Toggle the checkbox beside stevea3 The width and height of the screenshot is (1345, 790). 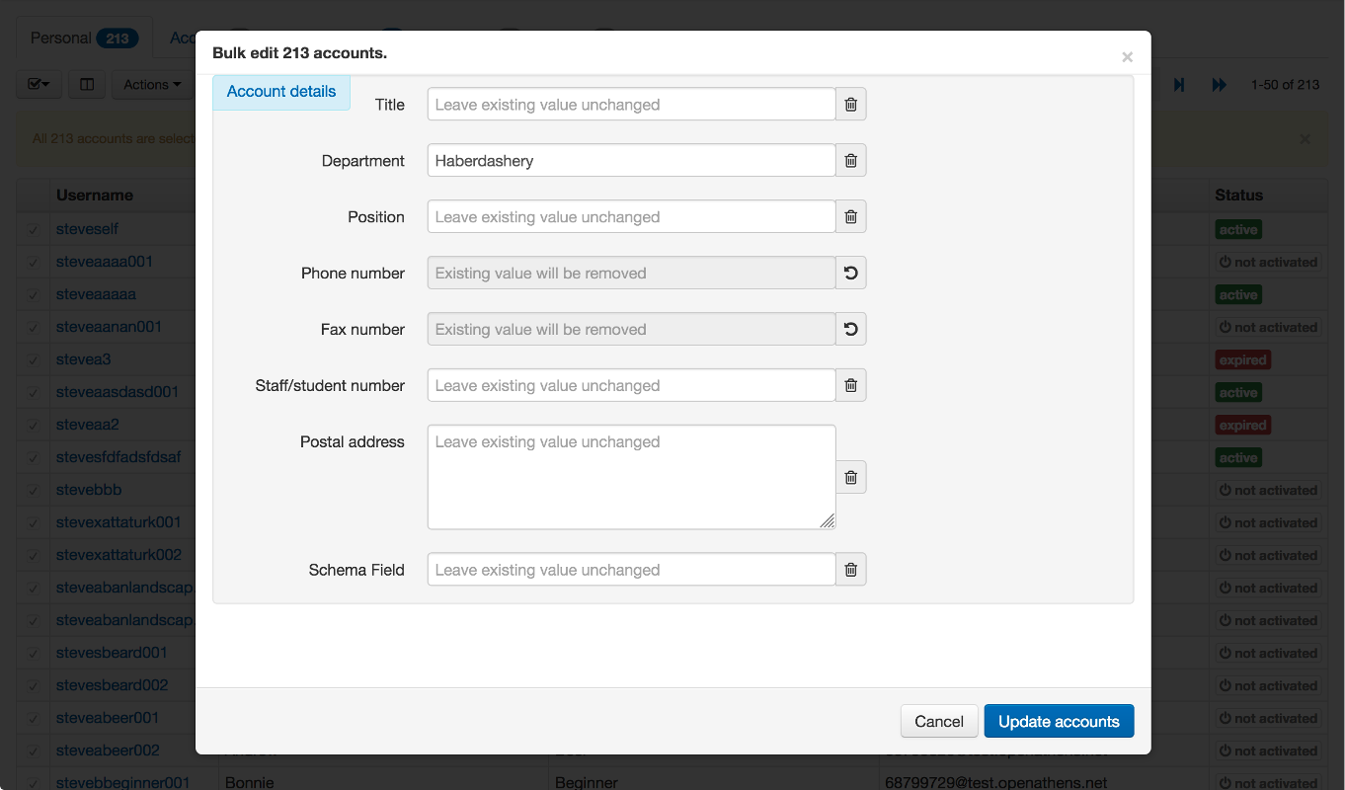[33, 358]
